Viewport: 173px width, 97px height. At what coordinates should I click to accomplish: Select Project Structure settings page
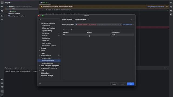pos(48,63)
